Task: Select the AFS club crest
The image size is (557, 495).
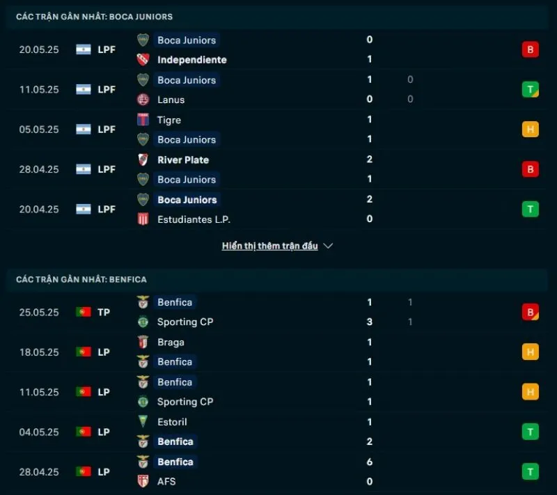Action: (x=143, y=481)
